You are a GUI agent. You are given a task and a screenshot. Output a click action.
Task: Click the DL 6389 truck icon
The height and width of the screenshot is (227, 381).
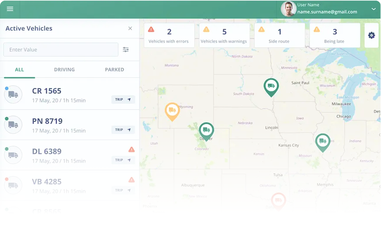coord(13,155)
